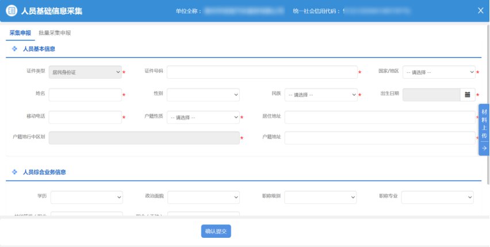Click the calendar icon beside 出生日期
Image resolution: width=490 pixels, height=247 pixels.
[x=468, y=94]
